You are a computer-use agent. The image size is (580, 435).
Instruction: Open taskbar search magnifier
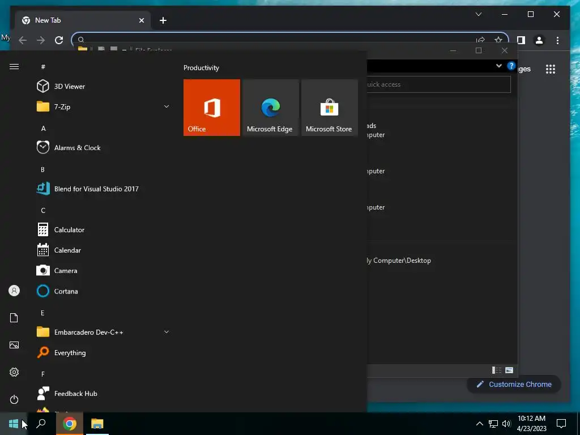41,424
